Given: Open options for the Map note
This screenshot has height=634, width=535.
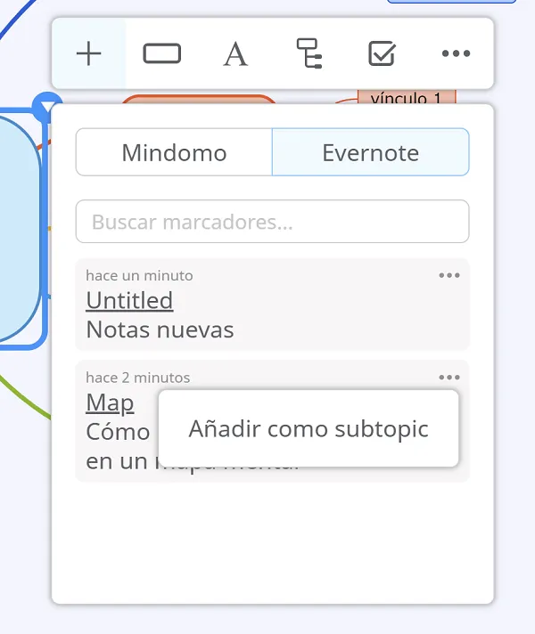Looking at the screenshot, I should pyautogui.click(x=449, y=378).
